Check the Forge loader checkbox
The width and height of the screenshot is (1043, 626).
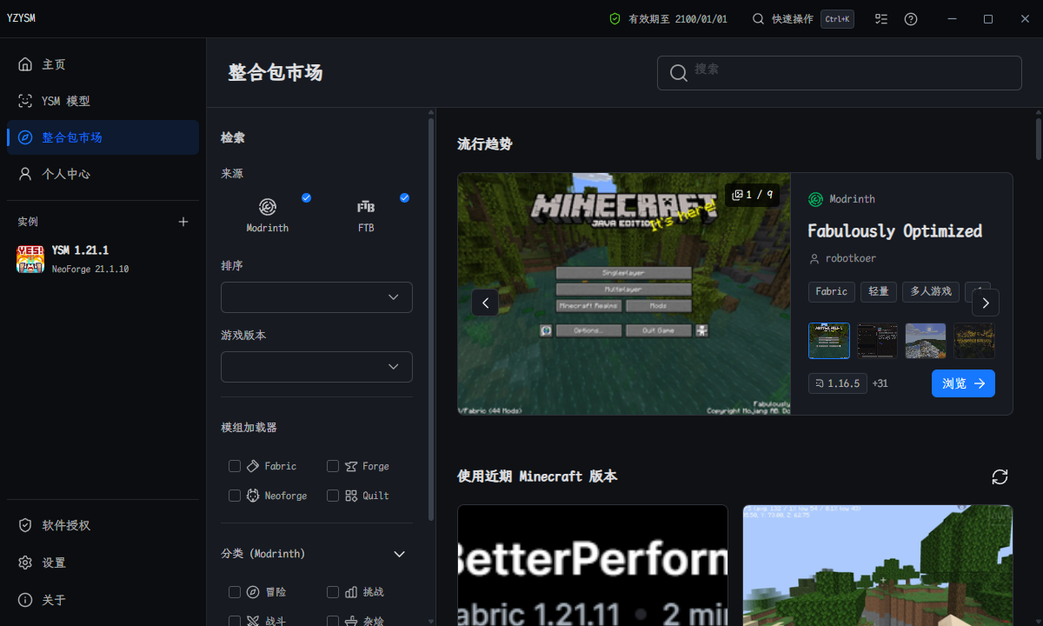click(x=333, y=466)
